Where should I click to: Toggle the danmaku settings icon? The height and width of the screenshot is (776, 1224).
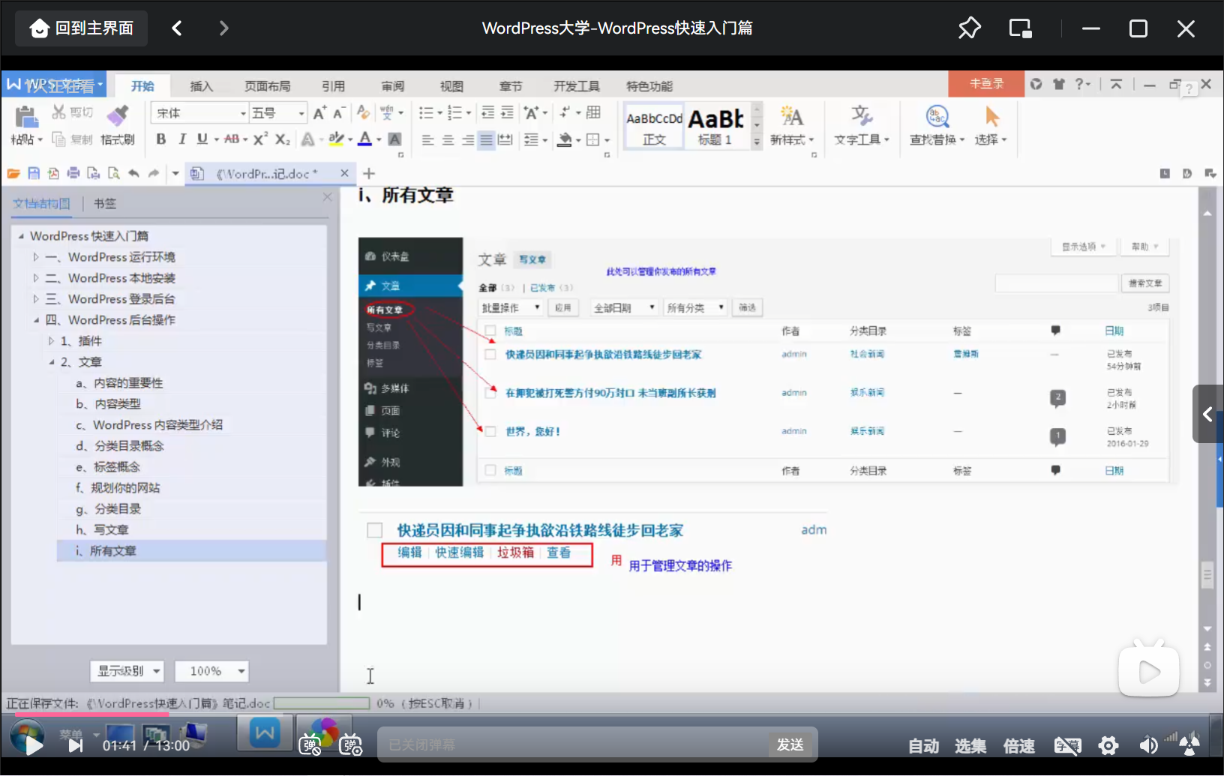coord(350,745)
